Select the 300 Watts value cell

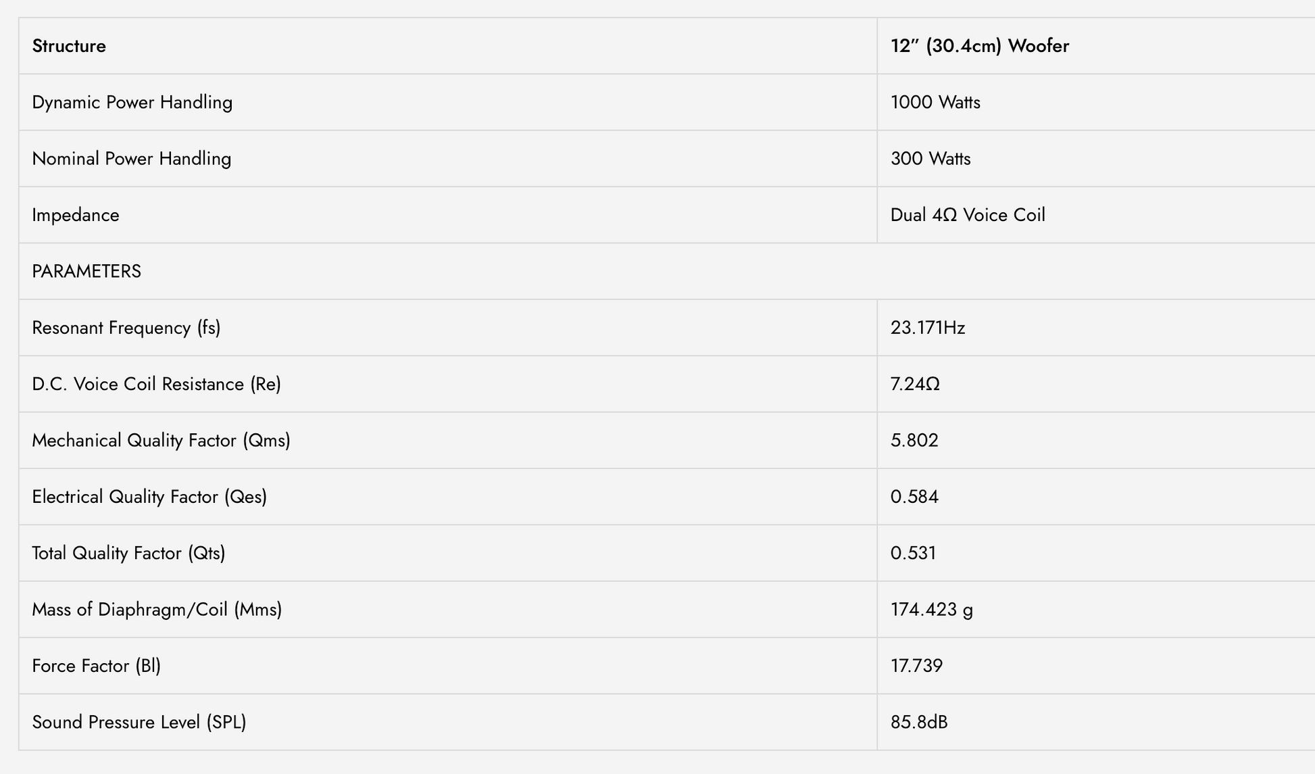pos(1096,158)
